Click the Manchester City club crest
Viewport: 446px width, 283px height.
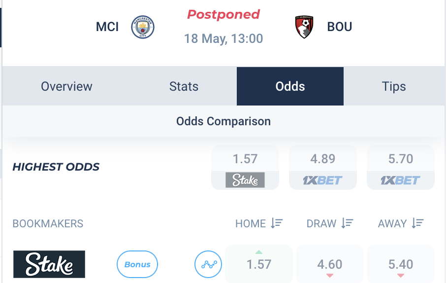[143, 27]
